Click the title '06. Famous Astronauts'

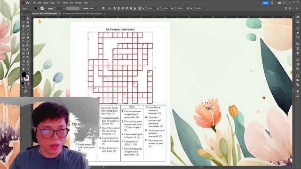click(120, 29)
